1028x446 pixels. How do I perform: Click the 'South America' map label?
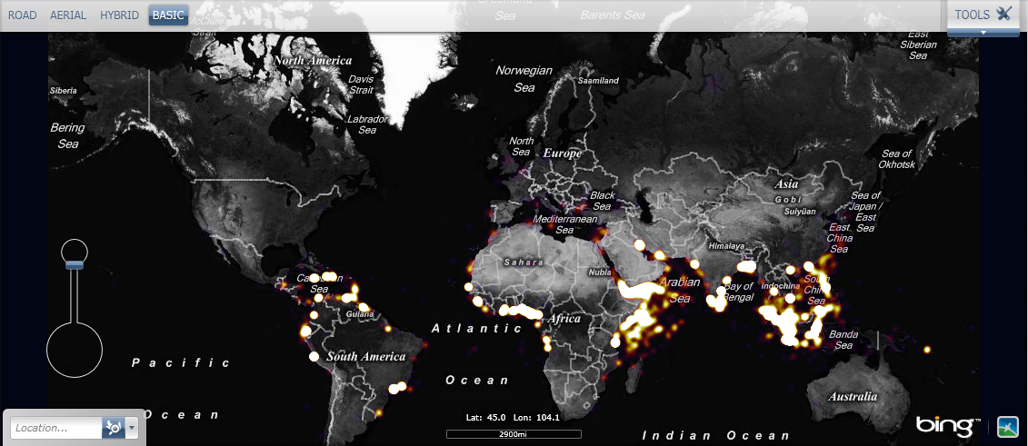pos(365,357)
